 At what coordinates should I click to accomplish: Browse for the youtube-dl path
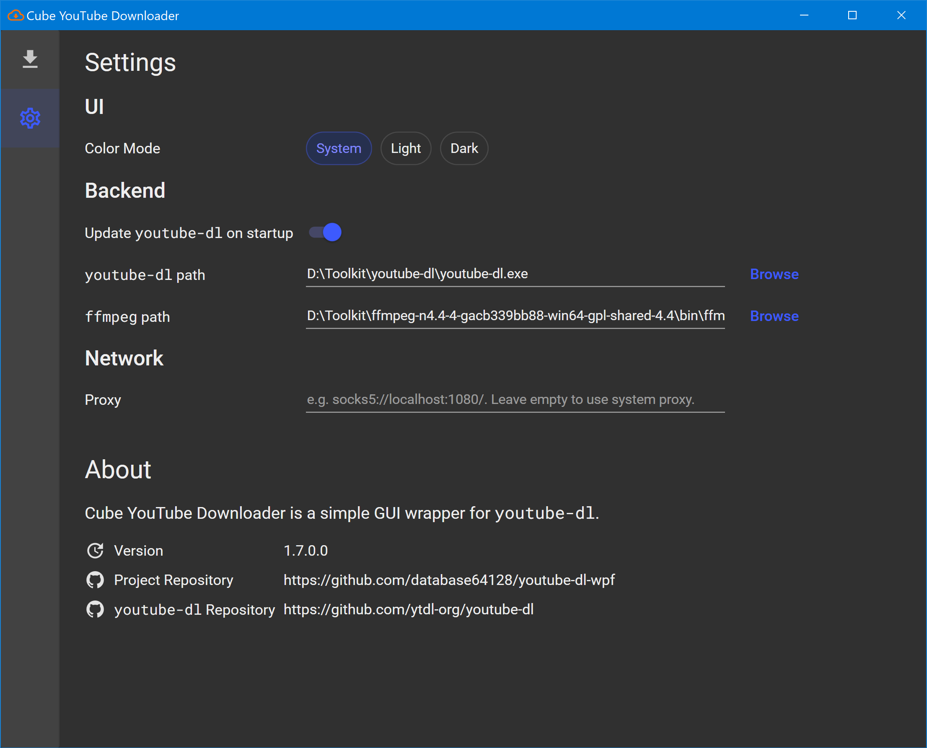[774, 274]
